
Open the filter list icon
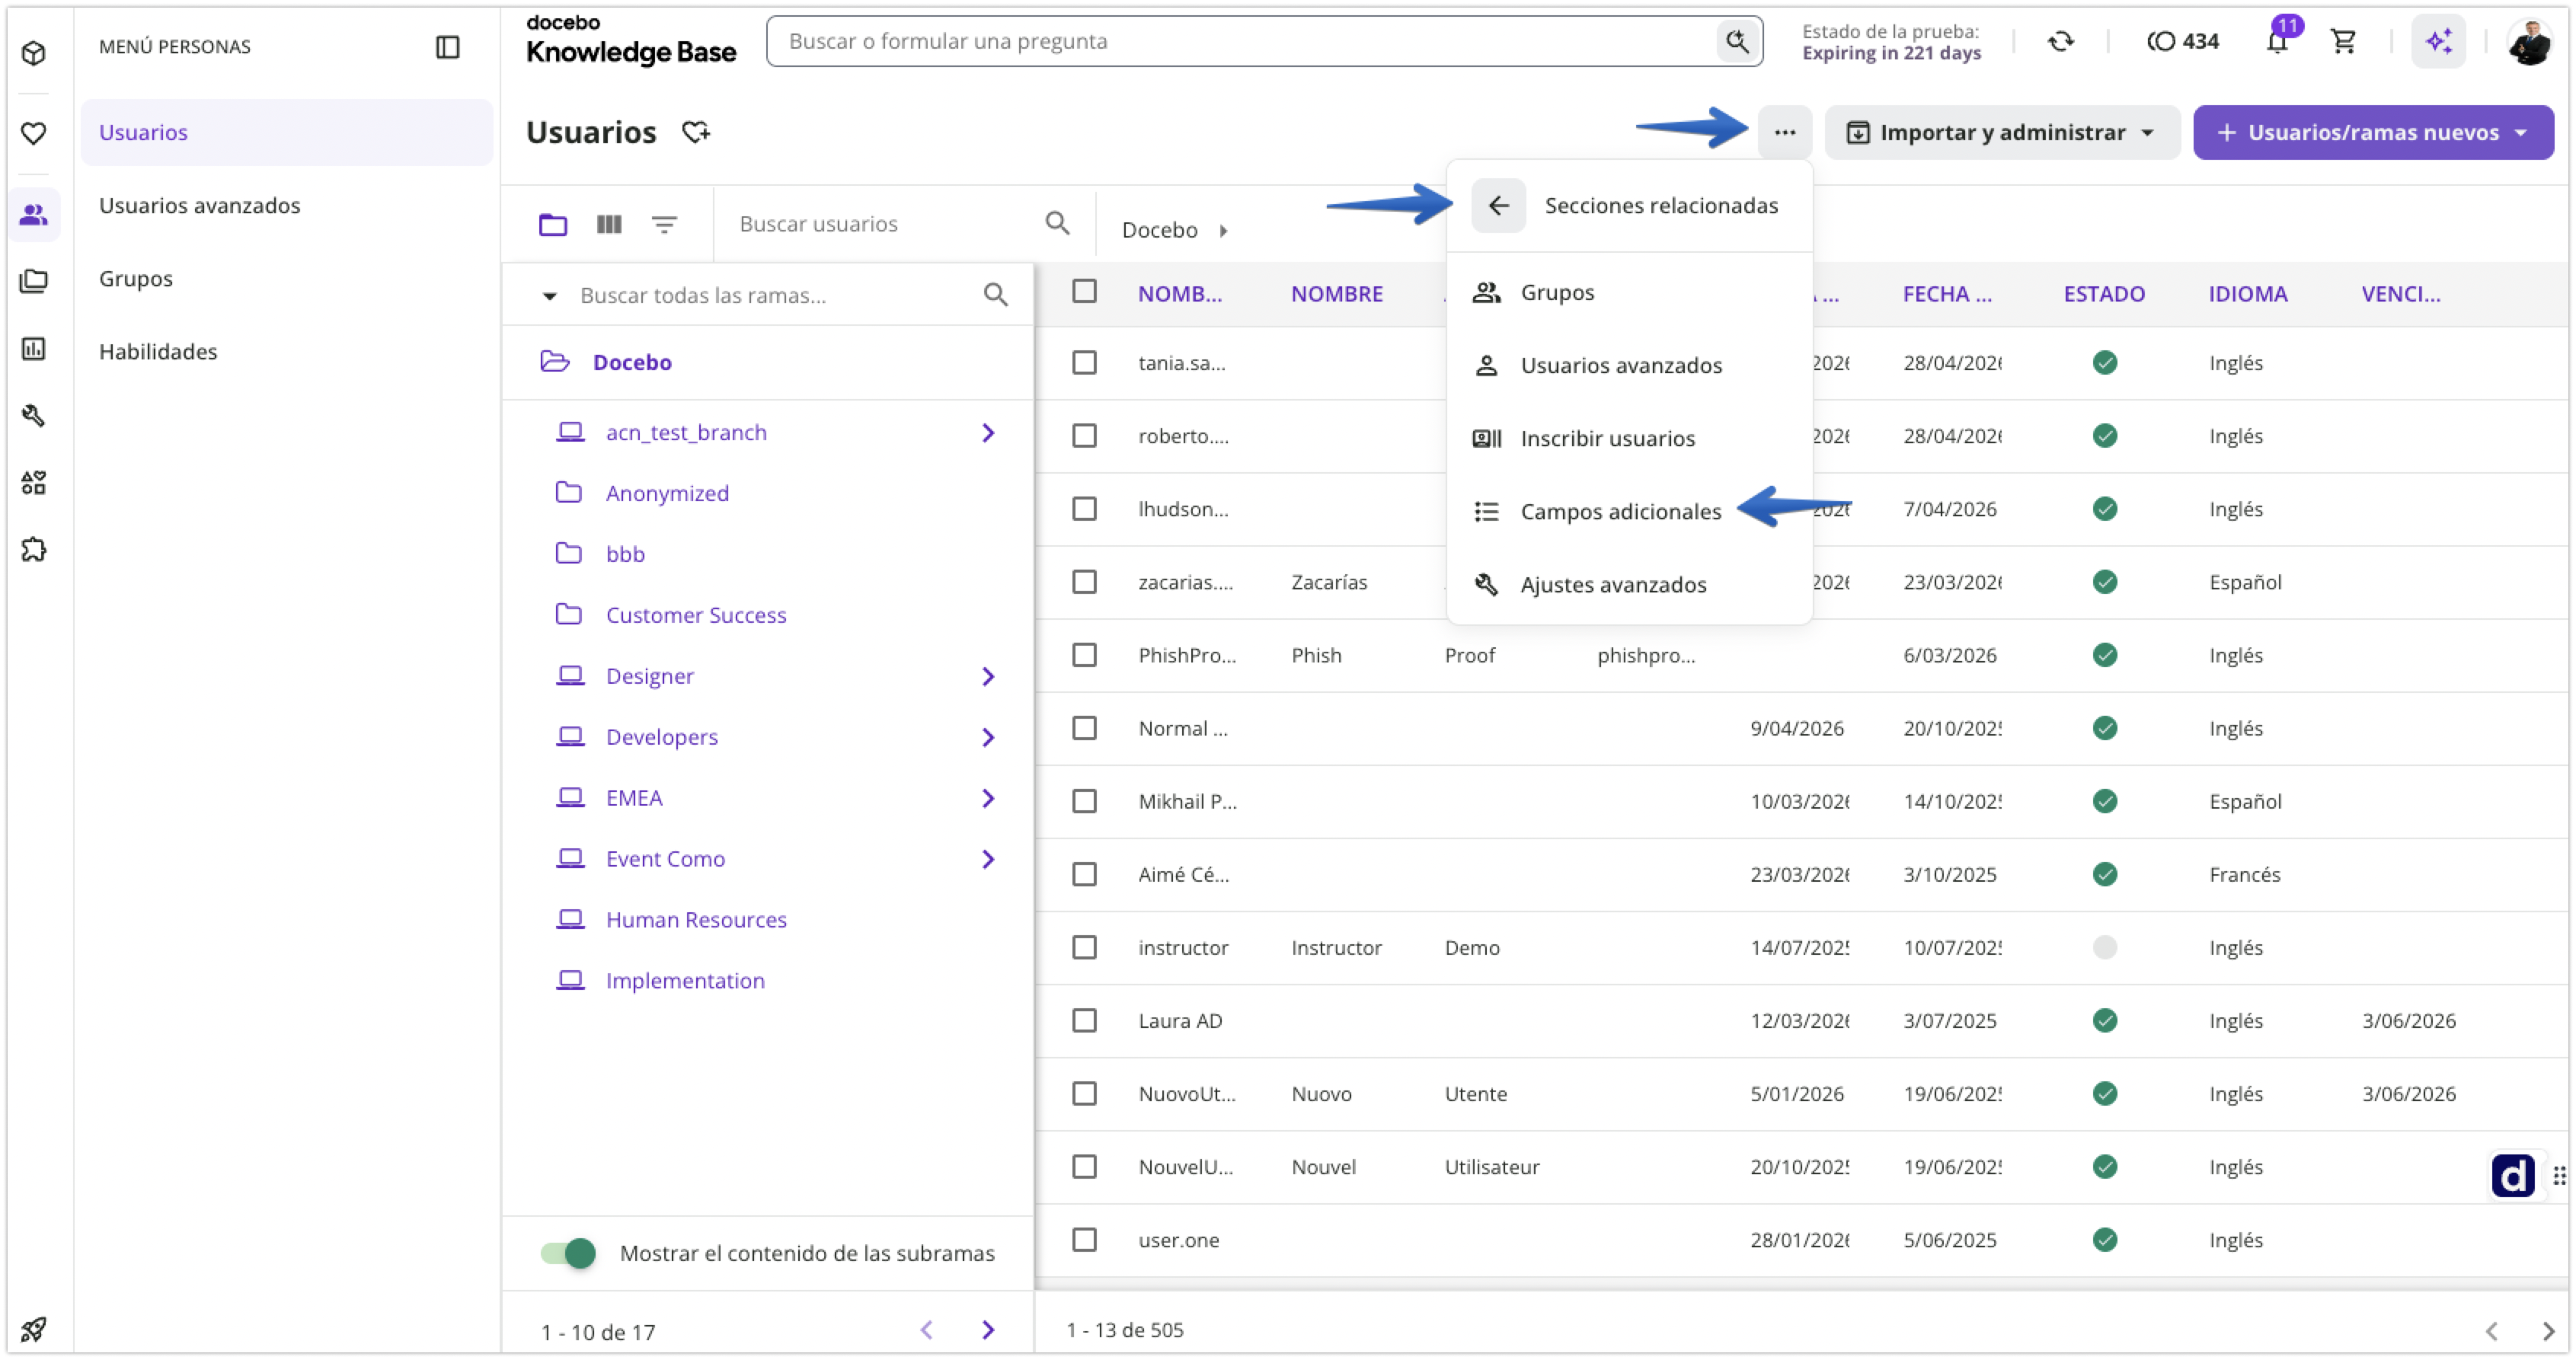coord(664,224)
